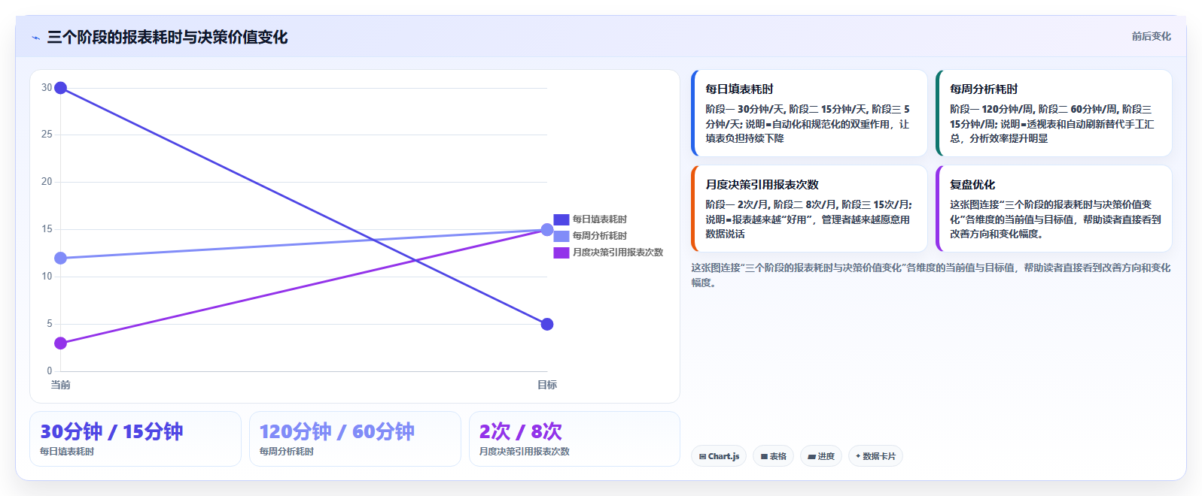Open the 每日填表耗时 description card

[x=809, y=113]
